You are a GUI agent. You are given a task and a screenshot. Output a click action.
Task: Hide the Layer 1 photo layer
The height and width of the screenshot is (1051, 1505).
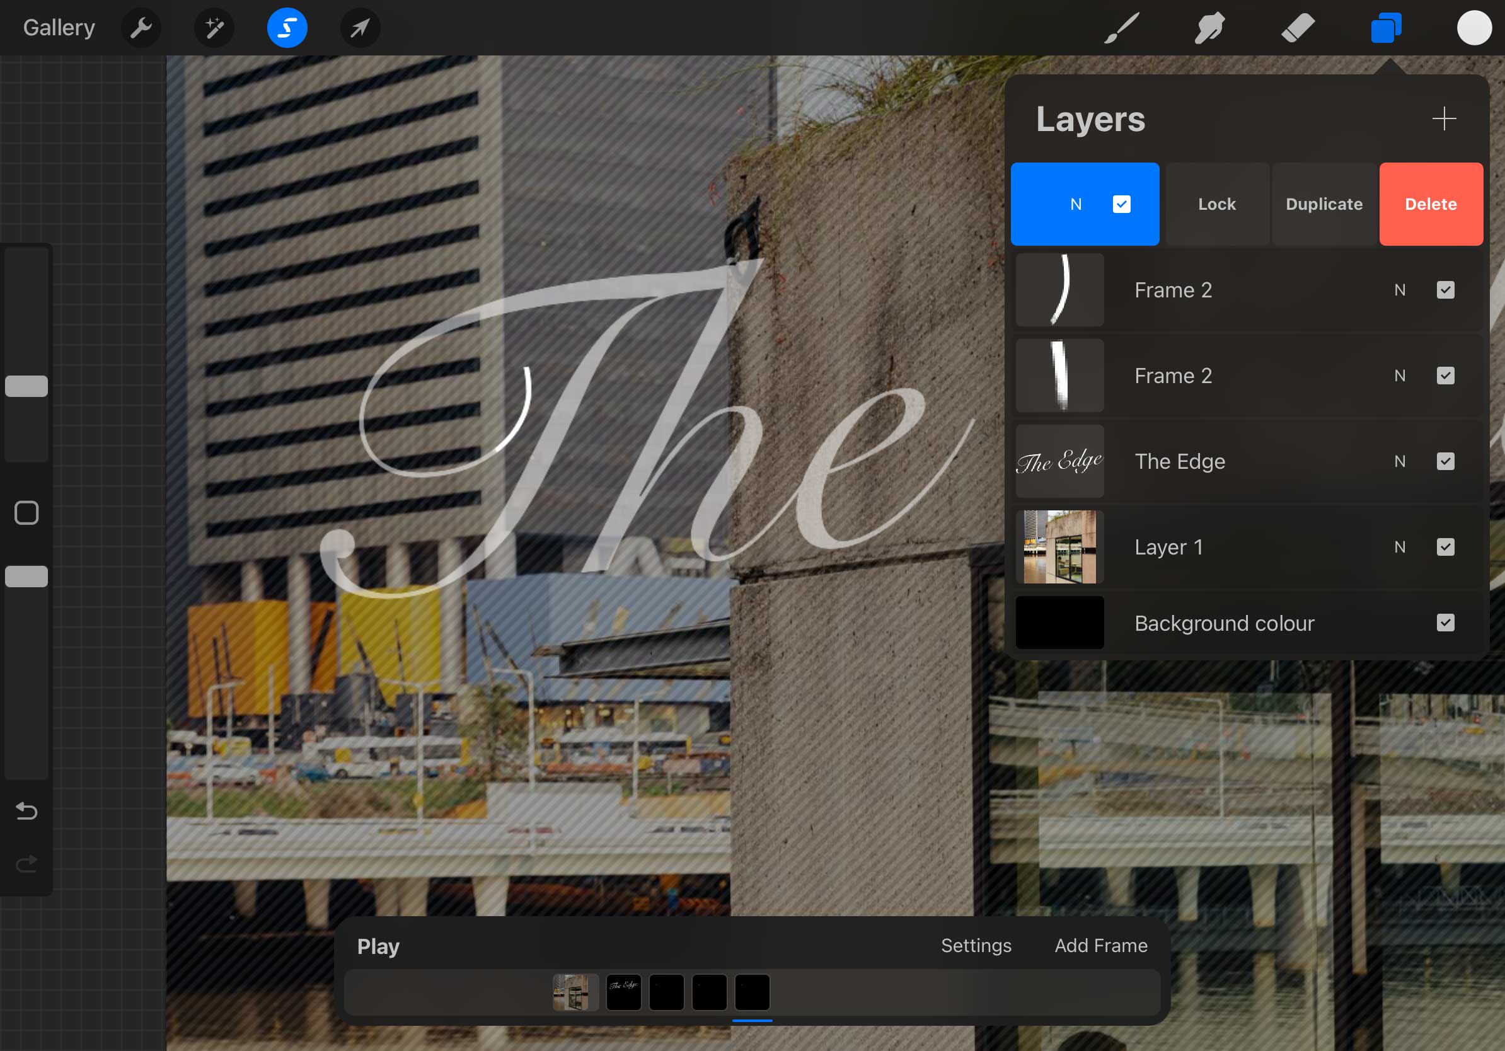click(x=1445, y=547)
